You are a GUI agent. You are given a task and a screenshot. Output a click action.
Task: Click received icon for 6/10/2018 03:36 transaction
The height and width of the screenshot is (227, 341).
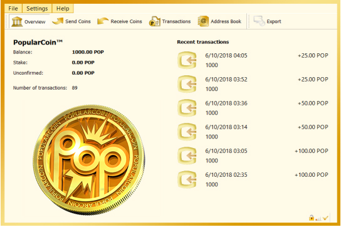(187, 108)
